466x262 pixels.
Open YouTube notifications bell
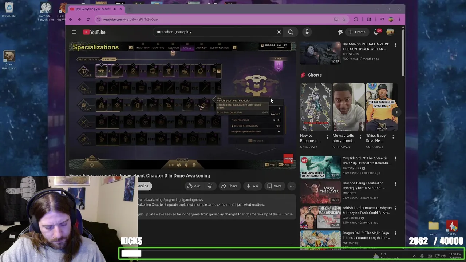click(x=376, y=32)
